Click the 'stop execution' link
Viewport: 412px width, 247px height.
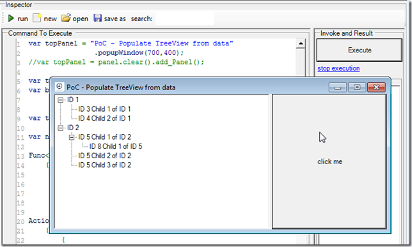pyautogui.click(x=338, y=68)
